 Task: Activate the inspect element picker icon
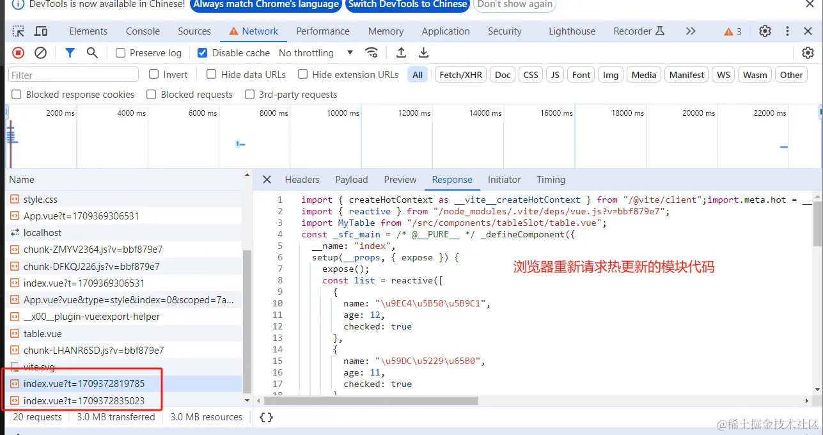[19, 31]
